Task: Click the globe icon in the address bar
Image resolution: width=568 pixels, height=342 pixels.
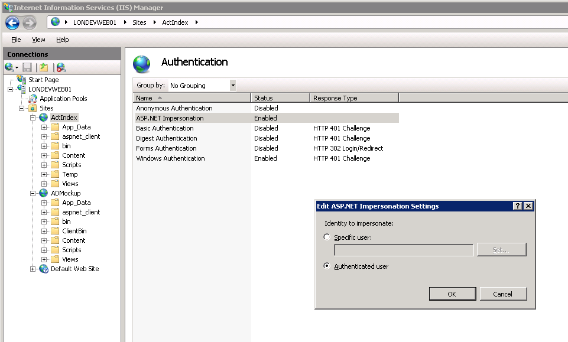Action: [x=55, y=22]
